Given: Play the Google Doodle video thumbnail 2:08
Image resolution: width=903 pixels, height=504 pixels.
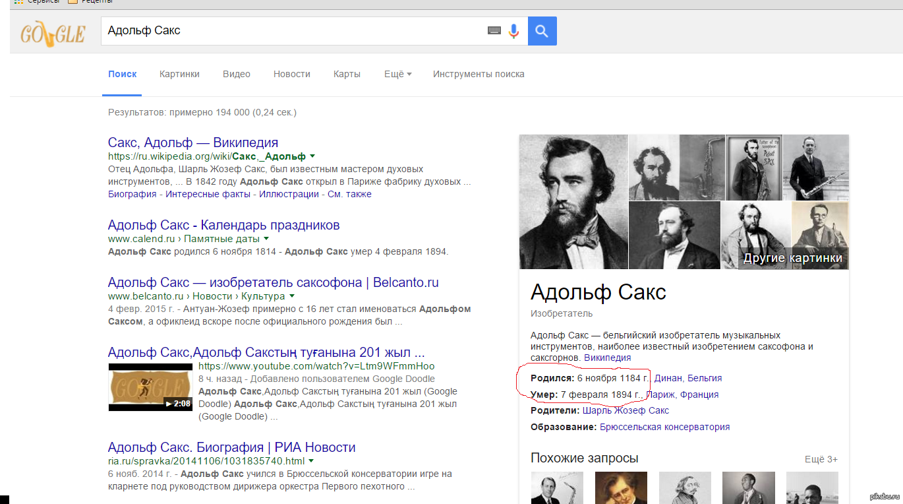Looking at the screenshot, I should point(150,387).
